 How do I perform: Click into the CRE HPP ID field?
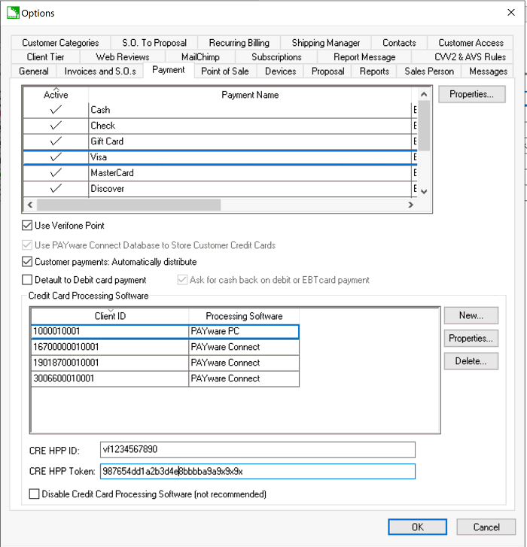click(257, 450)
